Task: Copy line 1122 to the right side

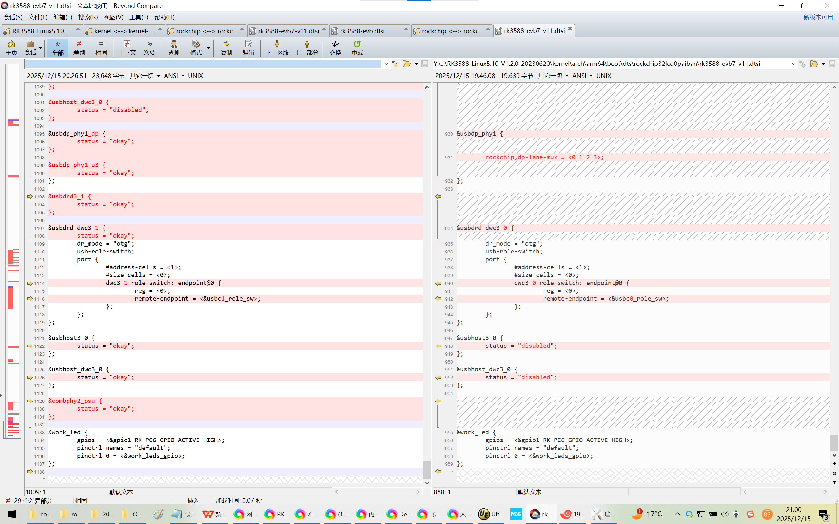Action: [30, 346]
